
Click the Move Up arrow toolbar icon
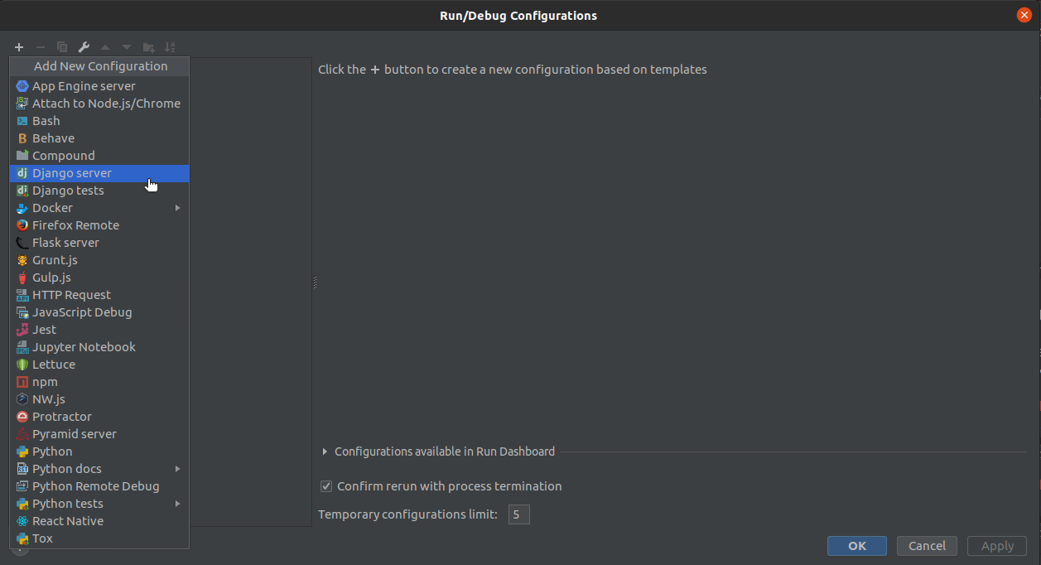pos(105,47)
